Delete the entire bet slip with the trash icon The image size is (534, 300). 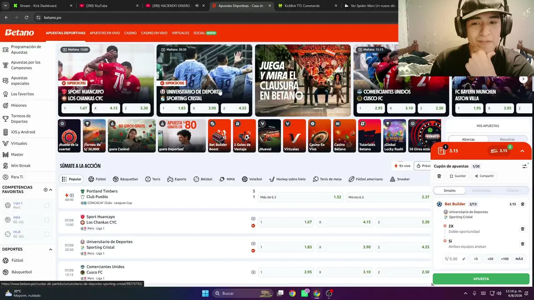click(439, 176)
